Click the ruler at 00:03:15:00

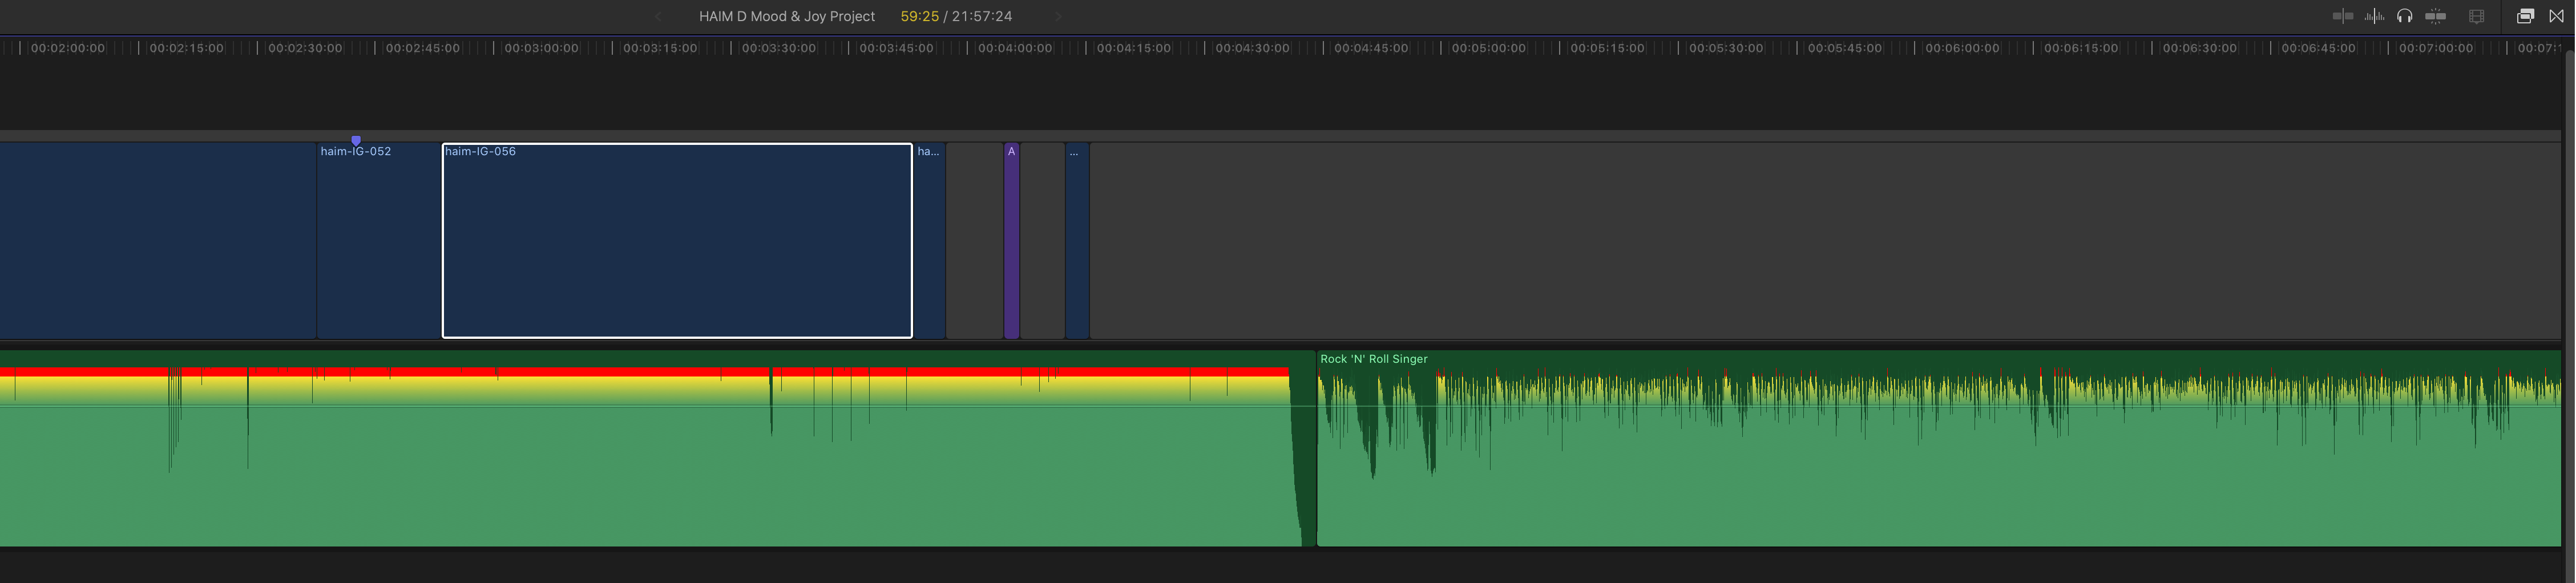pyautogui.click(x=660, y=48)
